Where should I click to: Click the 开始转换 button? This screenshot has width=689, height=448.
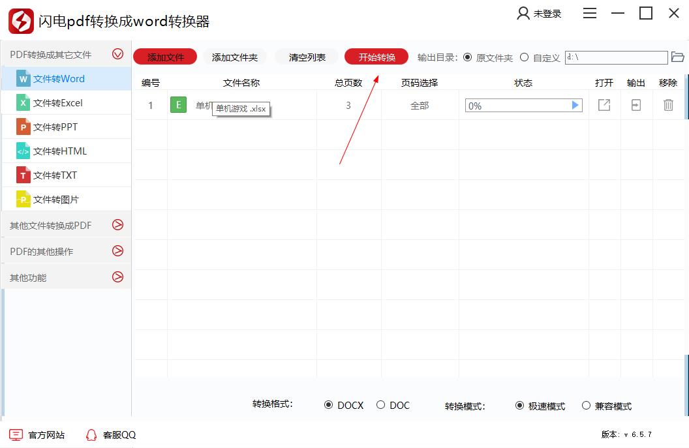tap(376, 57)
